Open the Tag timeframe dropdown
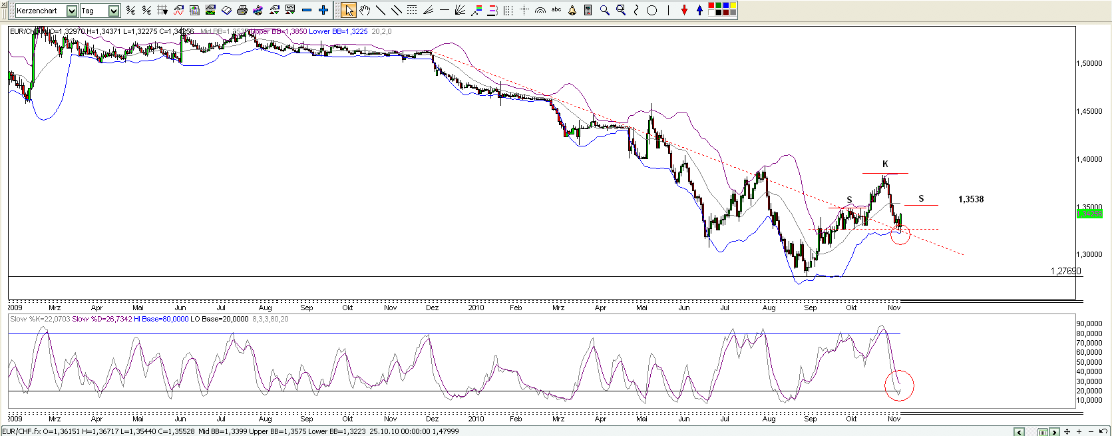 click(x=113, y=11)
